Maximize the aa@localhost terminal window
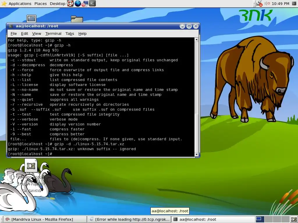Screen dimensions: 298x223 pyautogui.click(x=189, y=26)
